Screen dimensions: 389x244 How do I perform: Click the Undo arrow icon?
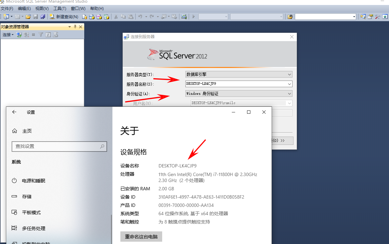coord(140,17)
